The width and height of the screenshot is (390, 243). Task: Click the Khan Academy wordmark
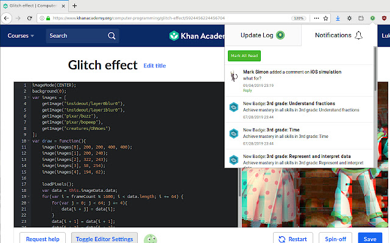202,36
